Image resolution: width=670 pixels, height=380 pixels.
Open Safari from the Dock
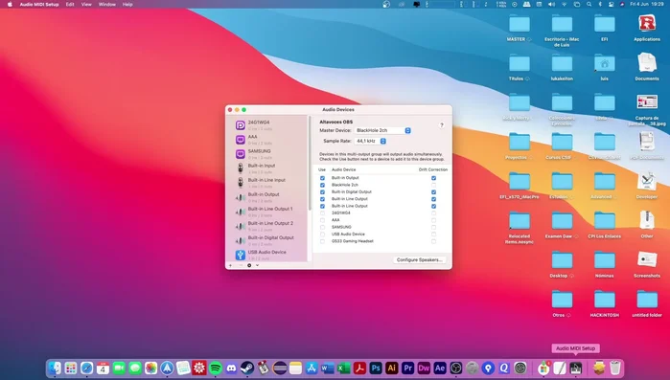(x=86, y=369)
